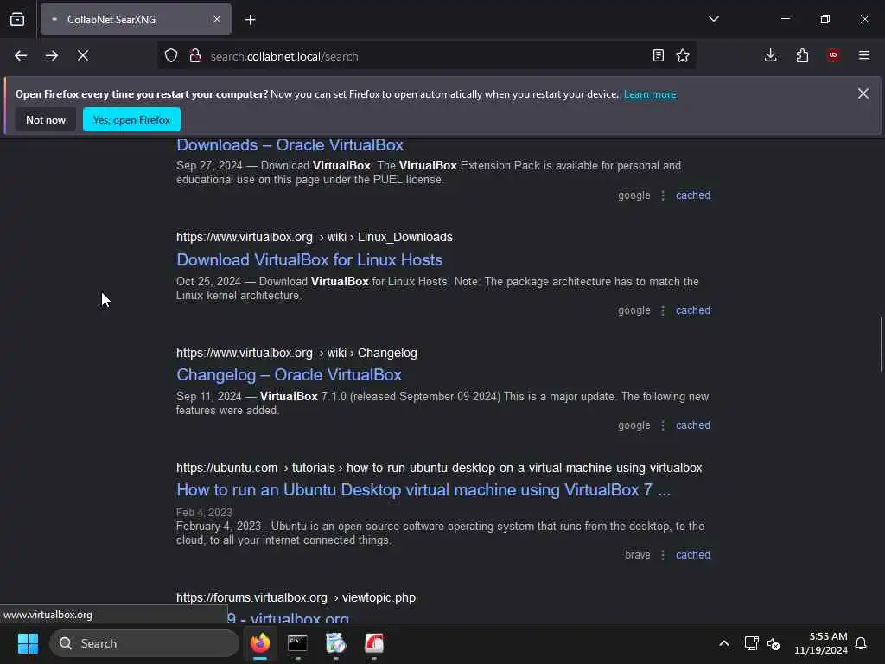885x664 pixels.
Task: Focus the search.collabnet.local address bar
Action: pos(426,56)
